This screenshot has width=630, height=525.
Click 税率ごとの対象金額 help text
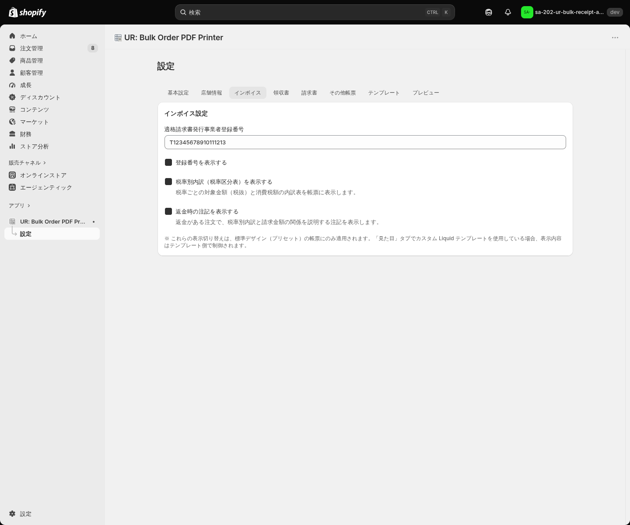point(267,192)
